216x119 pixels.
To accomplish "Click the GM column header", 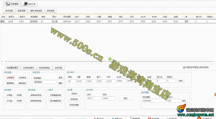I will 186,17.
